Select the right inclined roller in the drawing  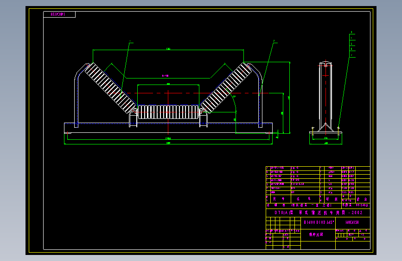[x=226, y=88]
